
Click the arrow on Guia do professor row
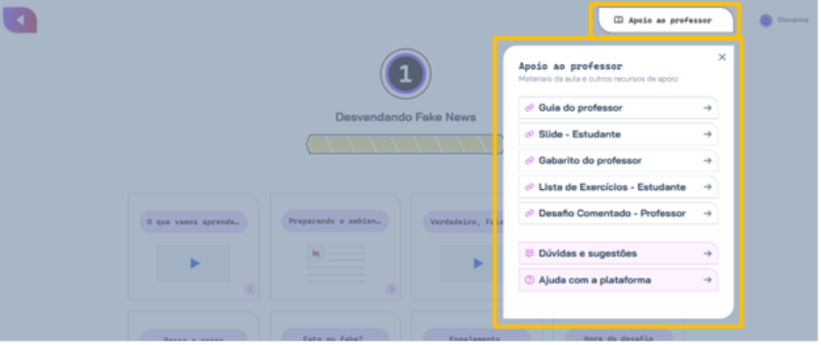pyautogui.click(x=707, y=108)
